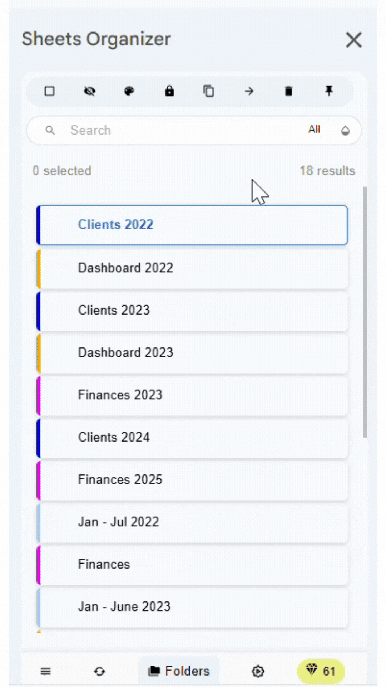Open the color filter droplet
Image resolution: width=386 pixels, height=687 pixels.
coord(345,131)
